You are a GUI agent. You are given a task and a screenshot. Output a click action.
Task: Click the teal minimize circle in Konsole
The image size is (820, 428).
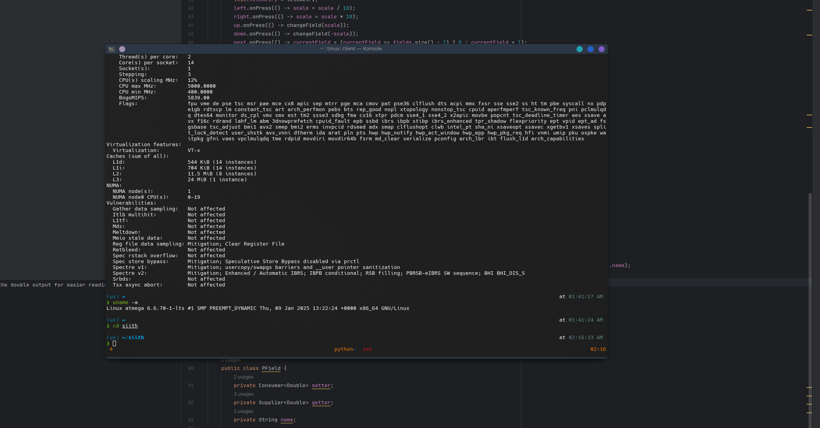(580, 49)
